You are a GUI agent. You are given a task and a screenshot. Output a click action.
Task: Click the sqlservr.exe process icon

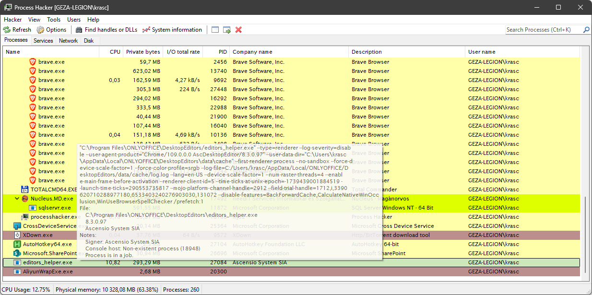tap(33, 208)
